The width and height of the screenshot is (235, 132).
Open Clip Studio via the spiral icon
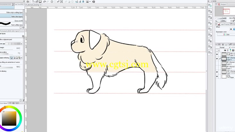point(28,2)
